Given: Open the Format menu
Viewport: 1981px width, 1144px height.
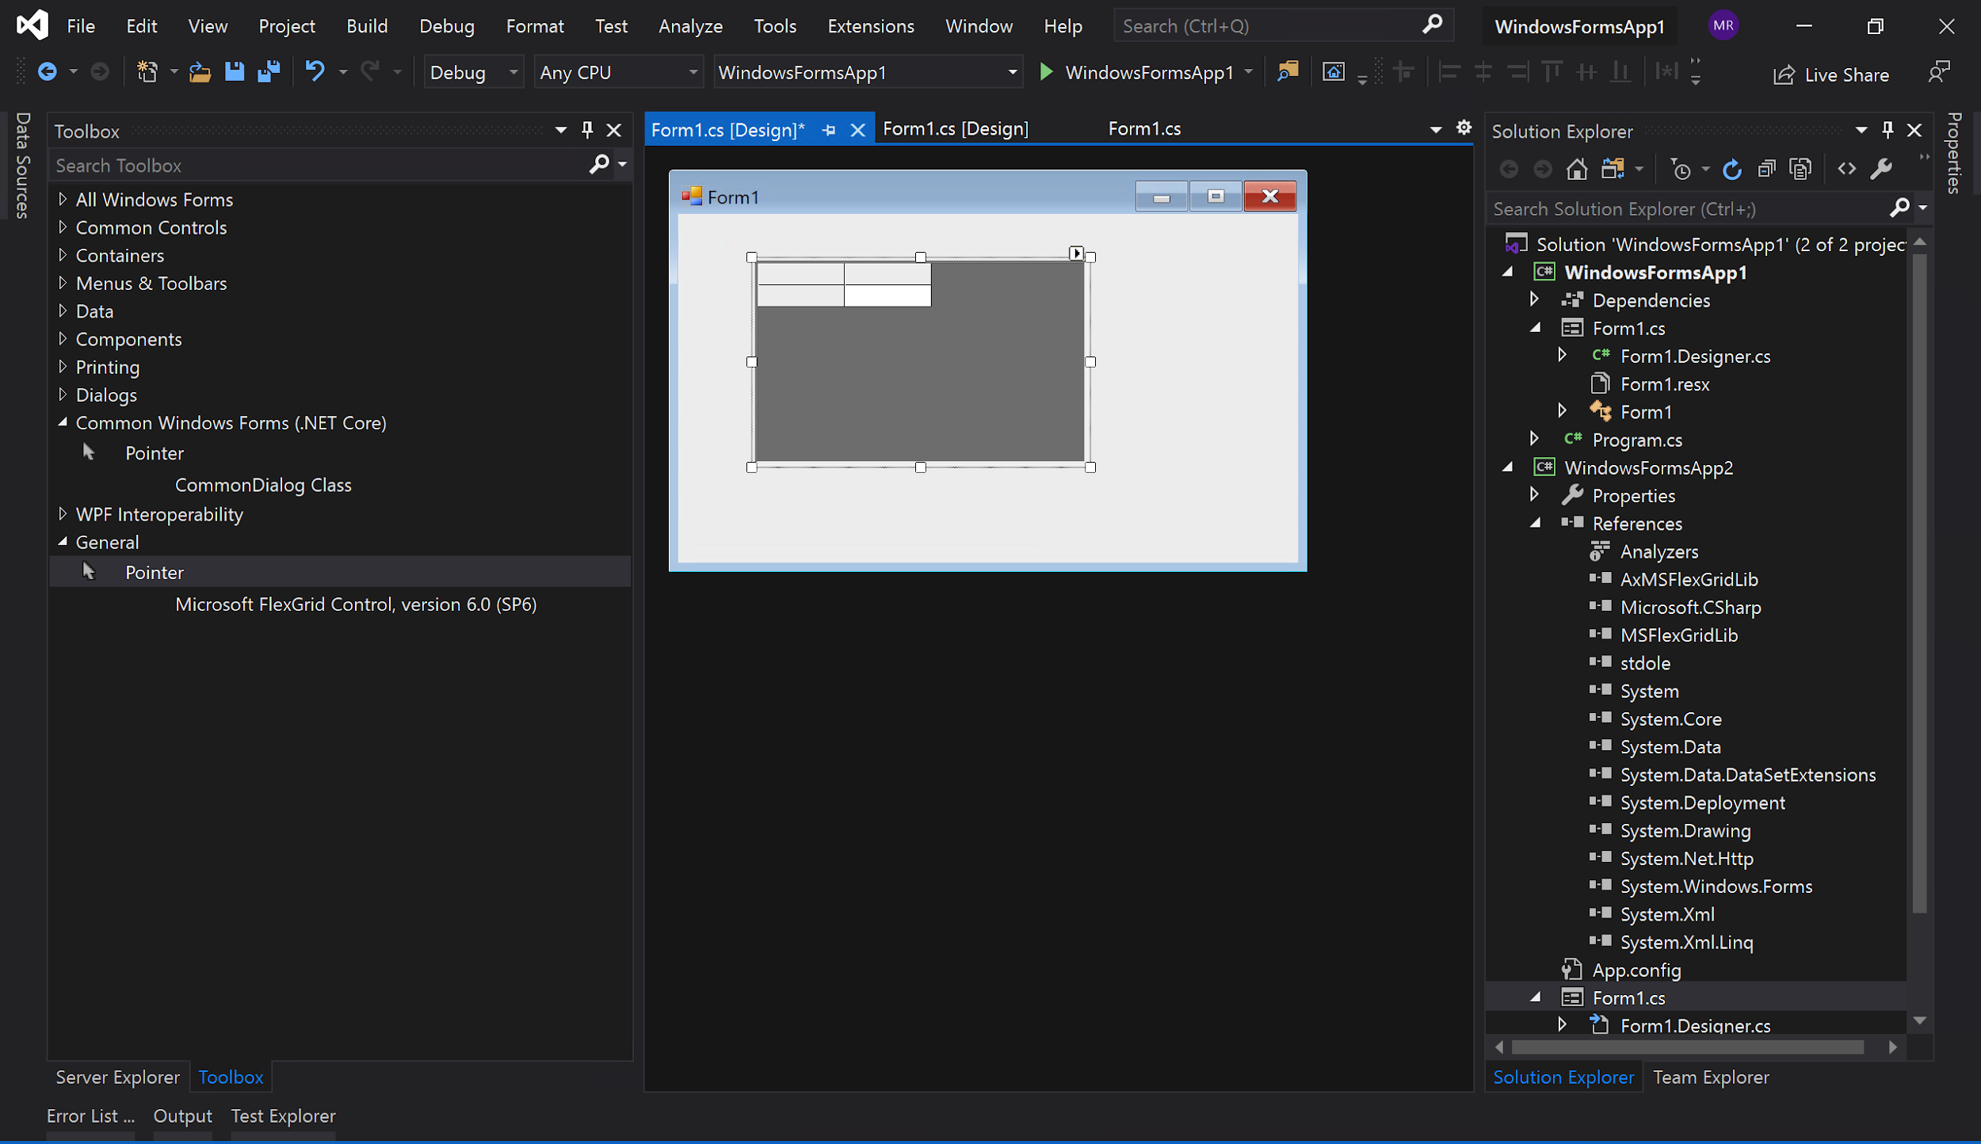Looking at the screenshot, I should (535, 26).
